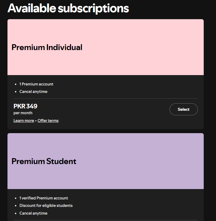Image resolution: width=216 pixels, height=221 pixels.
Task: Open the Offer terms link
Action: click(x=48, y=121)
